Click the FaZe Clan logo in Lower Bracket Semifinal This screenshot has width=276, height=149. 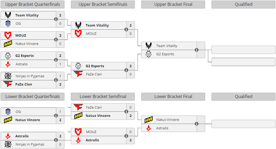point(78,107)
